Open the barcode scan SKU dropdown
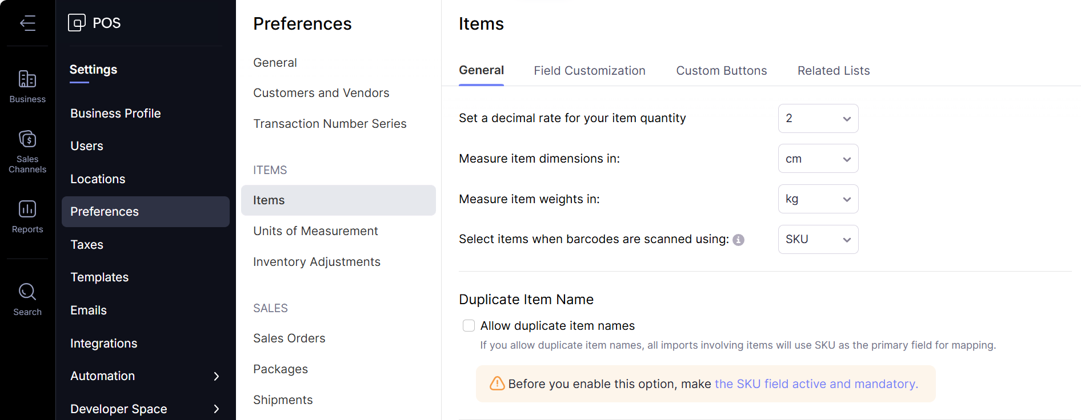The width and height of the screenshot is (1081, 420). tap(818, 240)
